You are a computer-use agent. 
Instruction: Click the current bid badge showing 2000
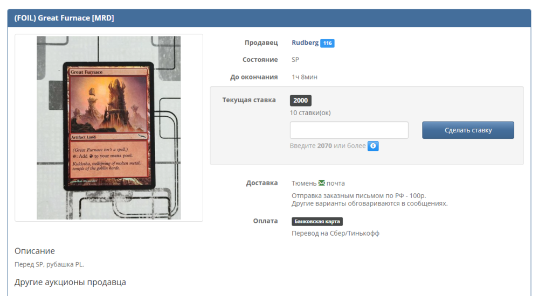(x=300, y=101)
